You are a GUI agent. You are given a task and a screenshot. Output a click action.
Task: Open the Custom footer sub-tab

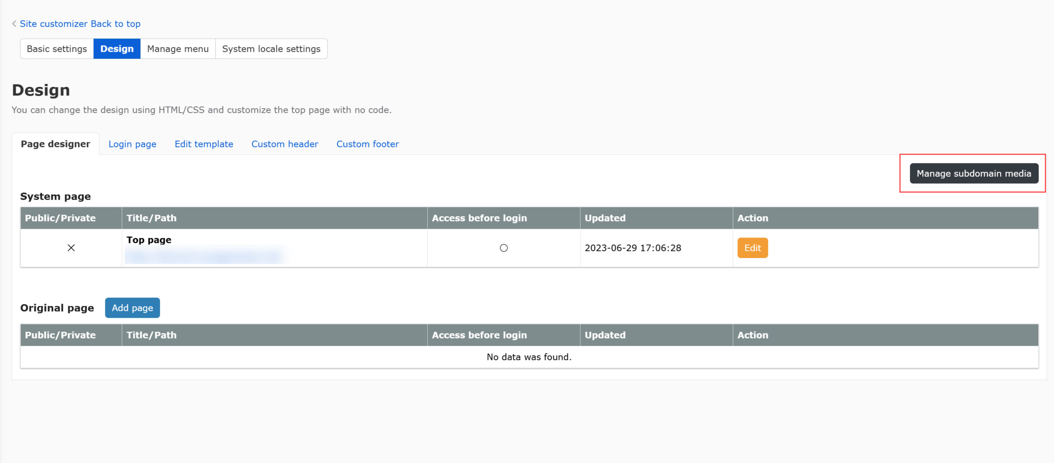(367, 144)
